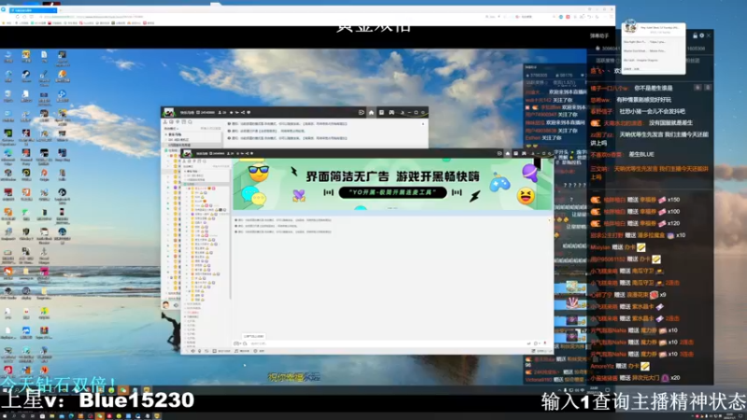Click the chat message '你不是差生谁是'
This screenshot has height=420, width=747.
(x=653, y=88)
